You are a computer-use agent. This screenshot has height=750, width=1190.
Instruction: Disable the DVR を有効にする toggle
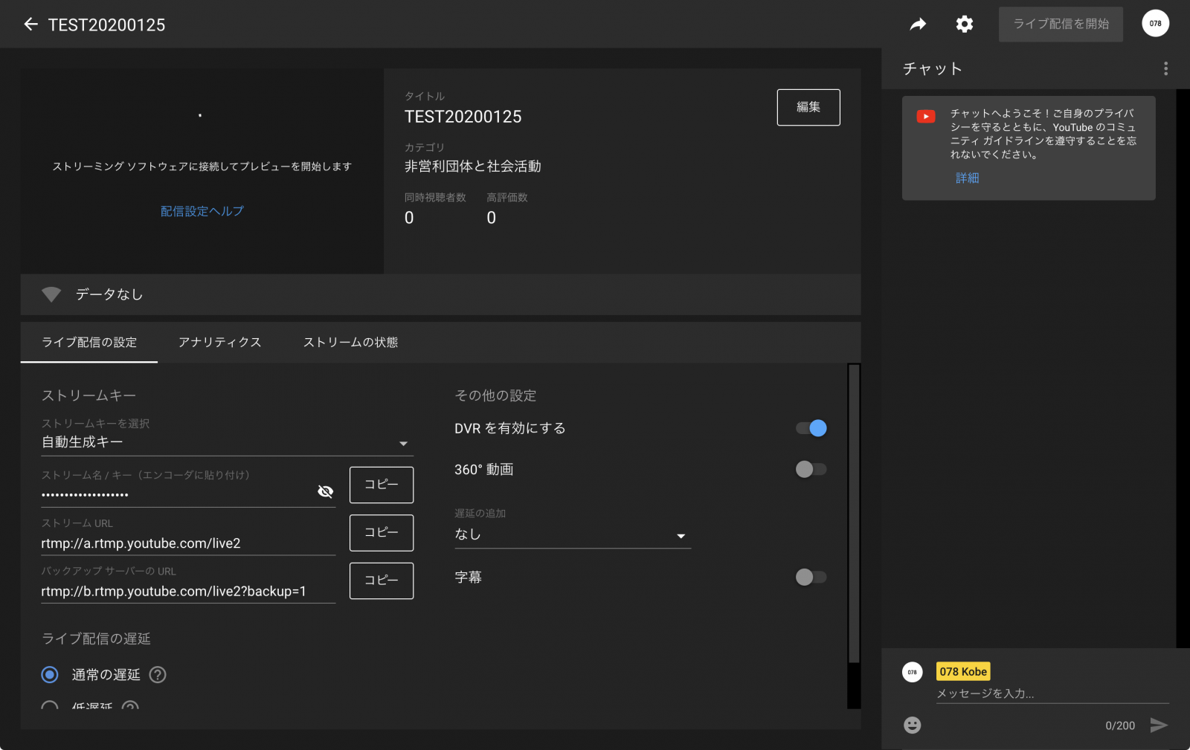(811, 428)
